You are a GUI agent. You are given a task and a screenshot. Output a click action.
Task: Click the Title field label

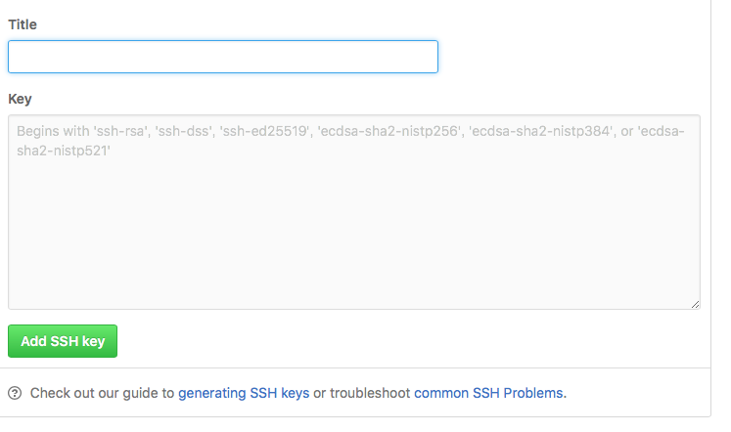pyautogui.click(x=23, y=22)
